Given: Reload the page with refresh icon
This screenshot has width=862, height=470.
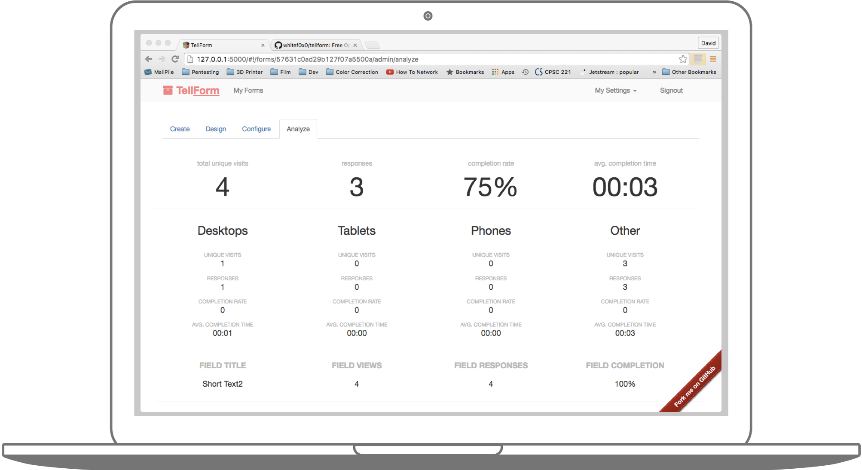Looking at the screenshot, I should [x=175, y=59].
